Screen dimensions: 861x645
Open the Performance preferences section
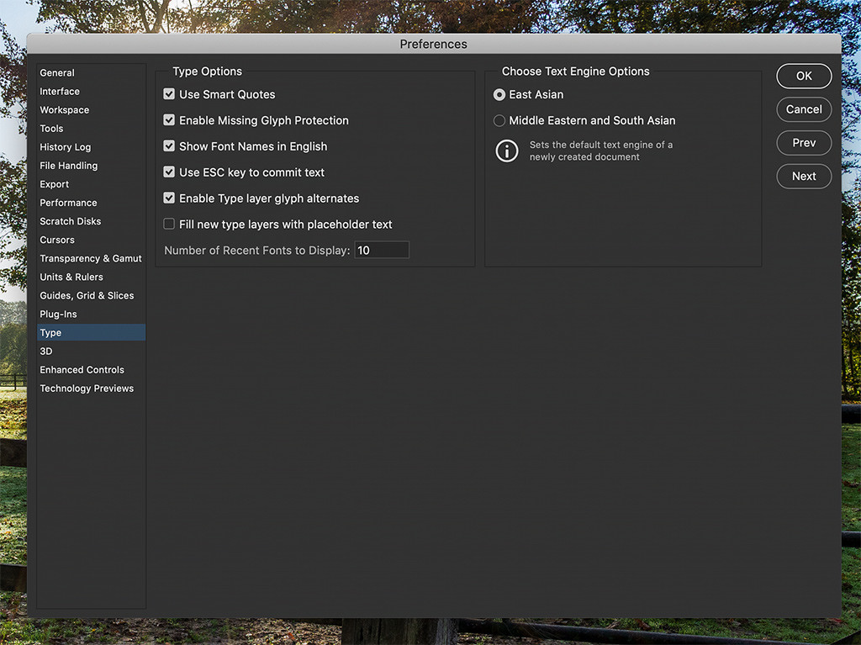pos(68,203)
